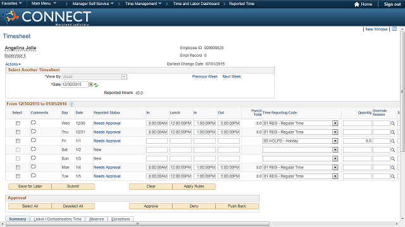The width and height of the screenshot is (405, 227).
Task: Select the checkbox on the Tue 1/5 row
Action: (18, 177)
